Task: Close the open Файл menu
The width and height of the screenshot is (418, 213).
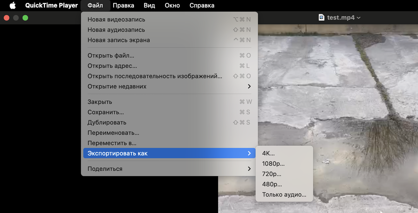Action: pyautogui.click(x=95, y=6)
